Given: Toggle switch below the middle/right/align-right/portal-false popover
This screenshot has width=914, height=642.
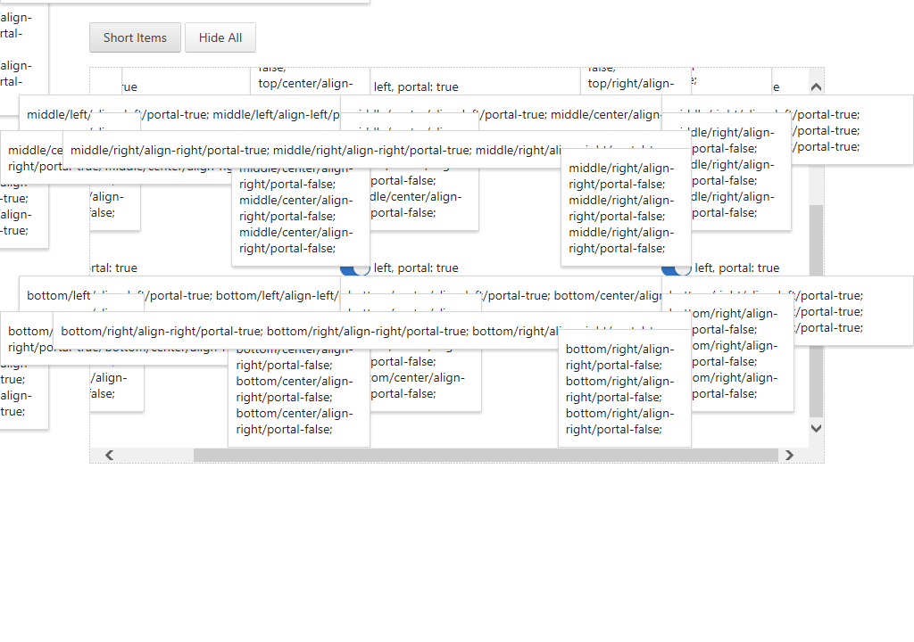Looking at the screenshot, I should coord(676,269).
